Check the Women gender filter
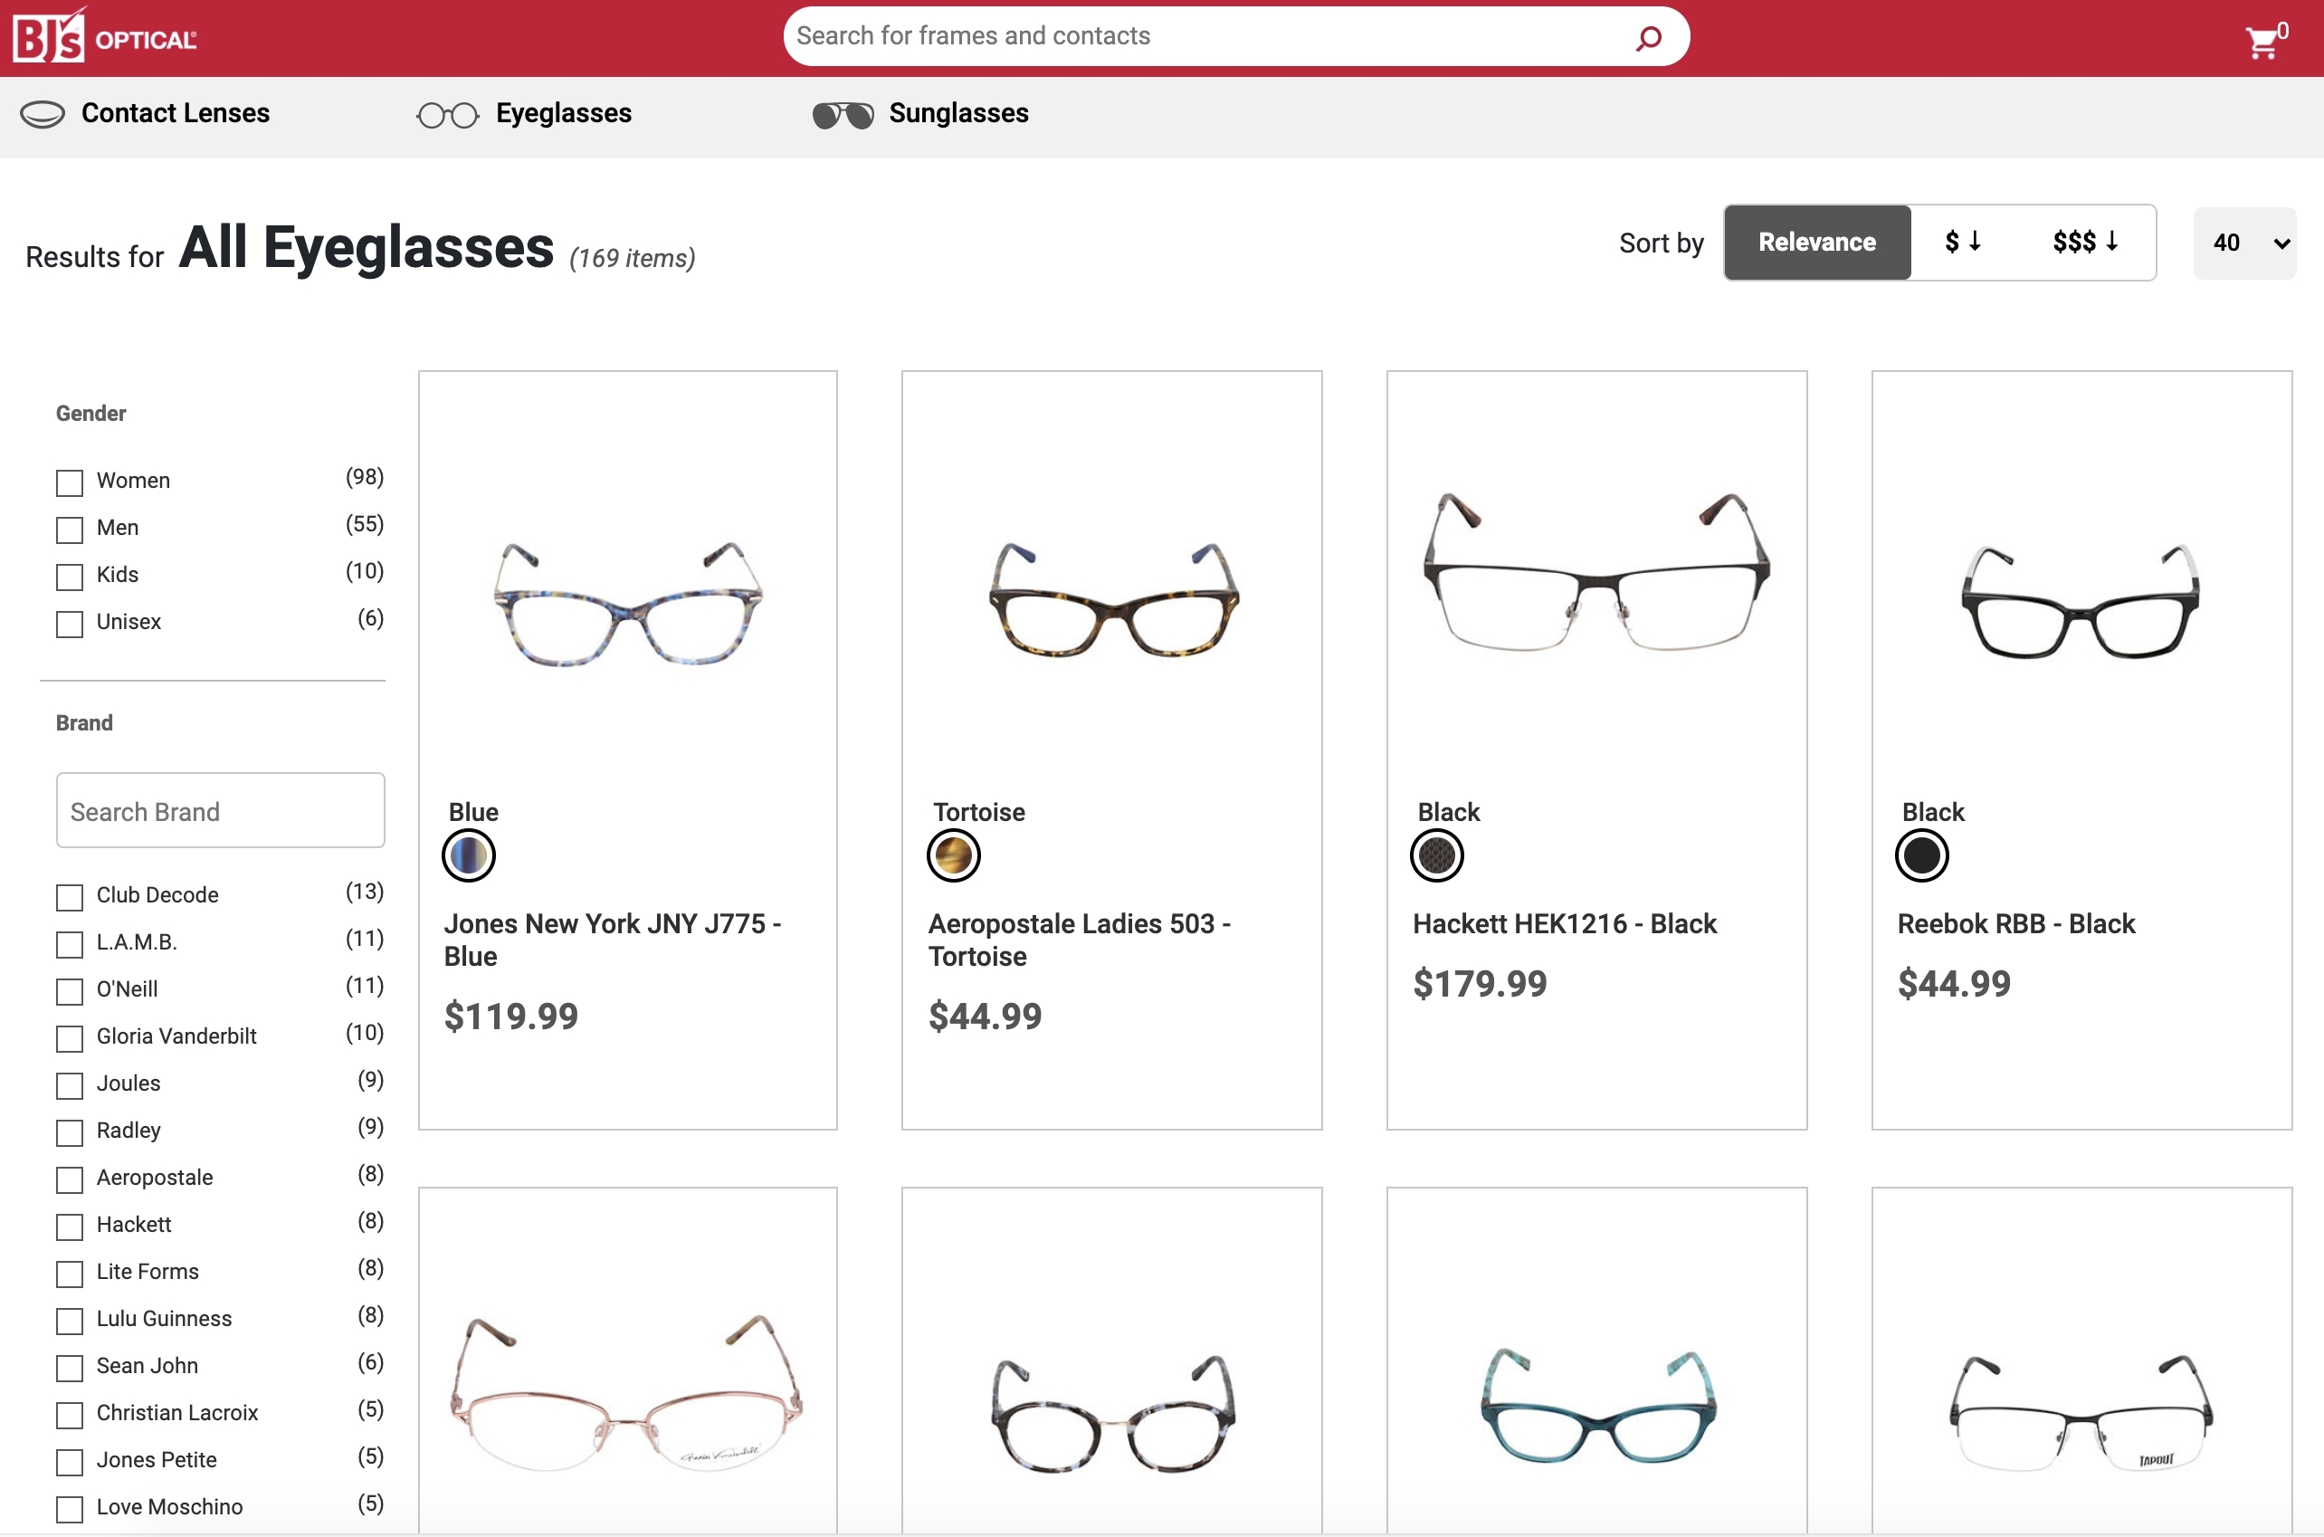 pos(70,482)
